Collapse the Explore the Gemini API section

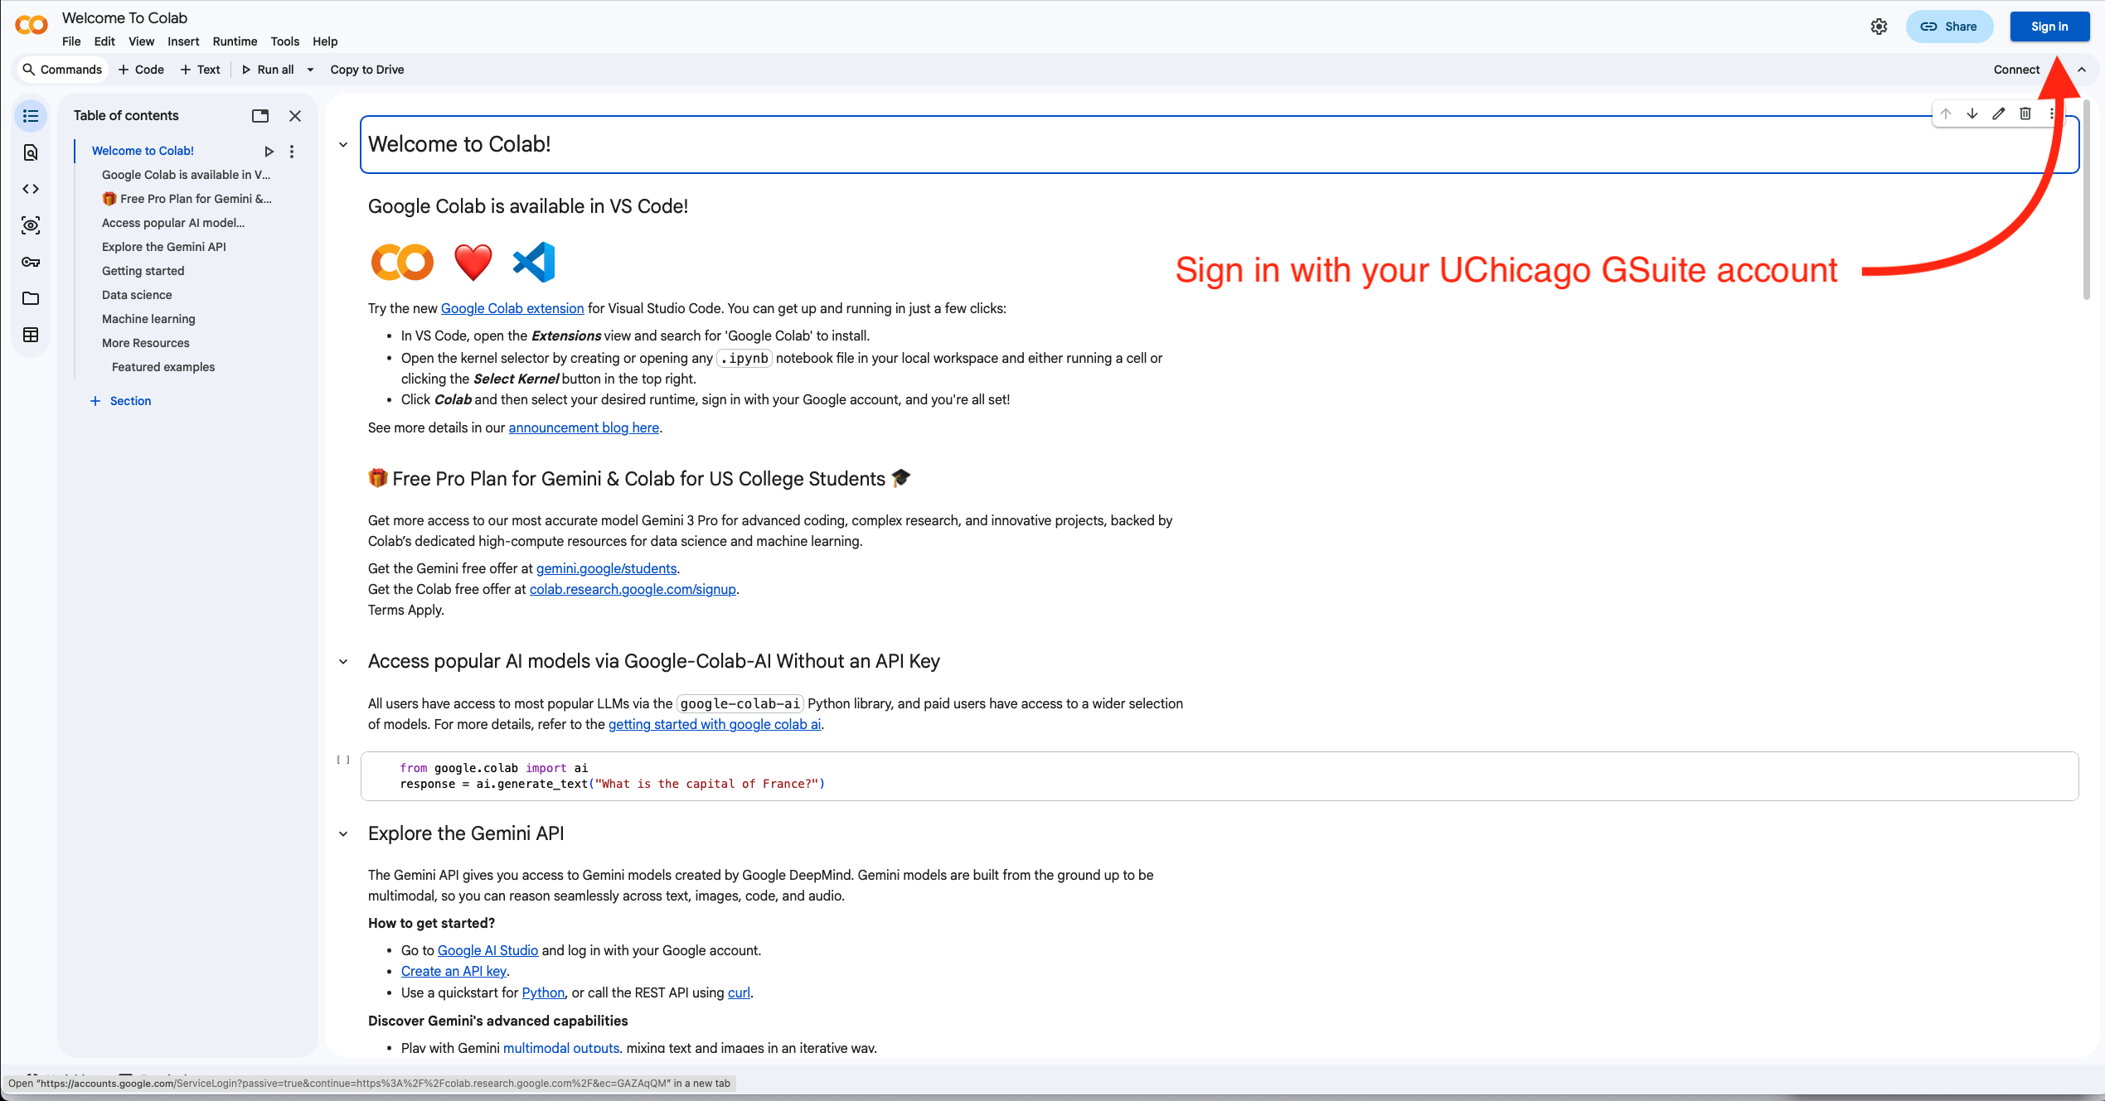click(x=343, y=834)
